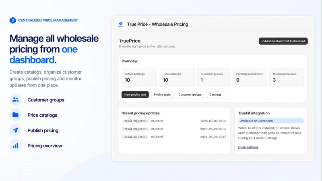Image resolution: width=322 pixels, height=181 pixels.
Task: Select the Pending applications stat card
Action: [250, 78]
